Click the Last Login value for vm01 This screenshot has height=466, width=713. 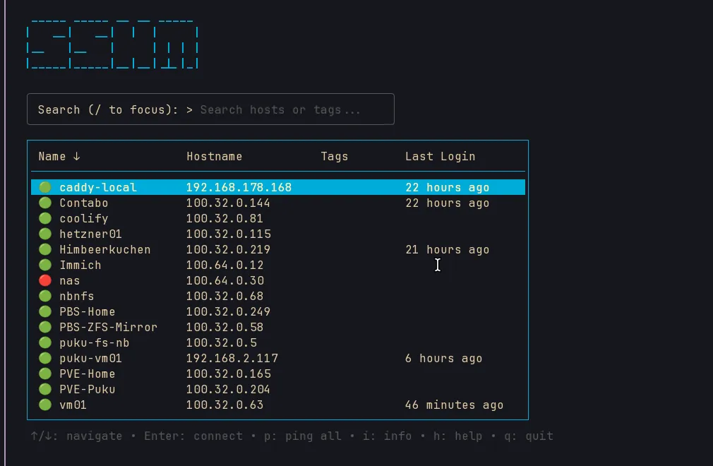click(455, 405)
